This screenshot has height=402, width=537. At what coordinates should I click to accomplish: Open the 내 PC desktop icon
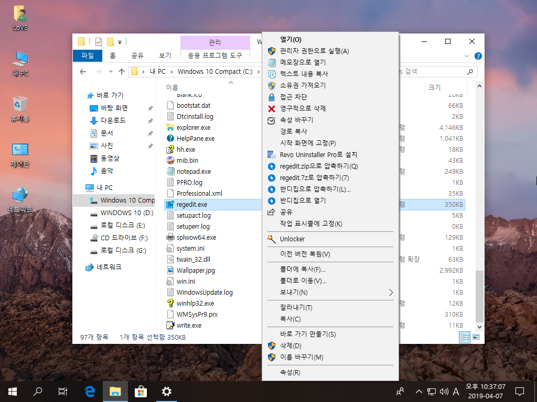point(20,63)
